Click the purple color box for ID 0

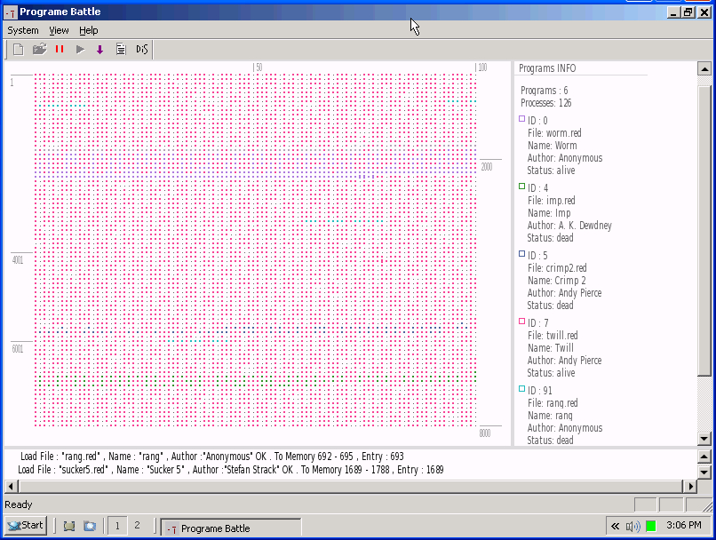coord(522,119)
